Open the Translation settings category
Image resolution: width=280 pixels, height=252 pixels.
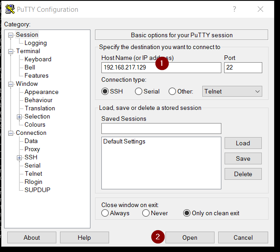click(40, 108)
